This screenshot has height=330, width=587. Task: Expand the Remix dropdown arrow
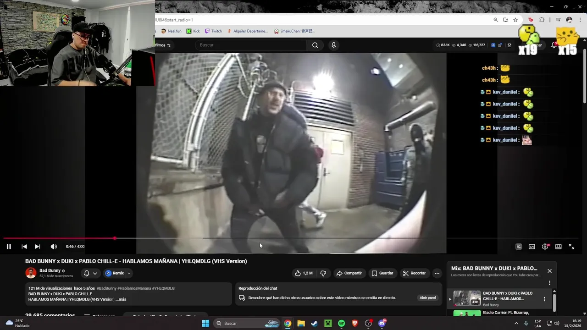(x=129, y=273)
